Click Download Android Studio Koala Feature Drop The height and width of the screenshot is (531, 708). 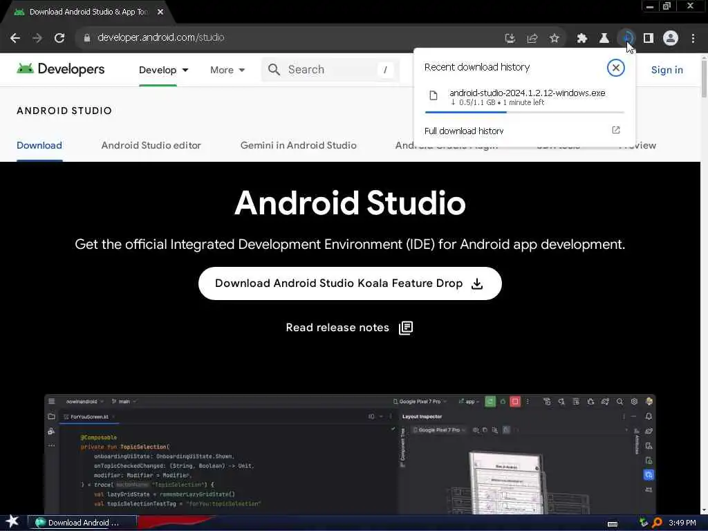(350, 283)
